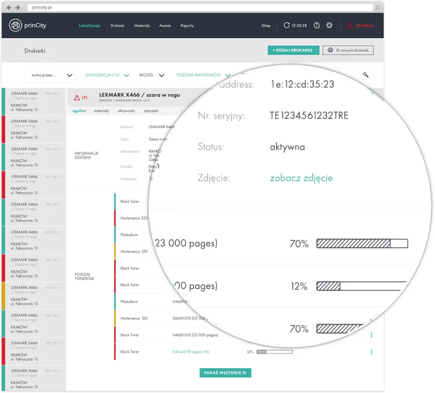The width and height of the screenshot is (435, 393).
Task: Select the first LEXMARK X466 printer in list
Action: tap(34, 102)
